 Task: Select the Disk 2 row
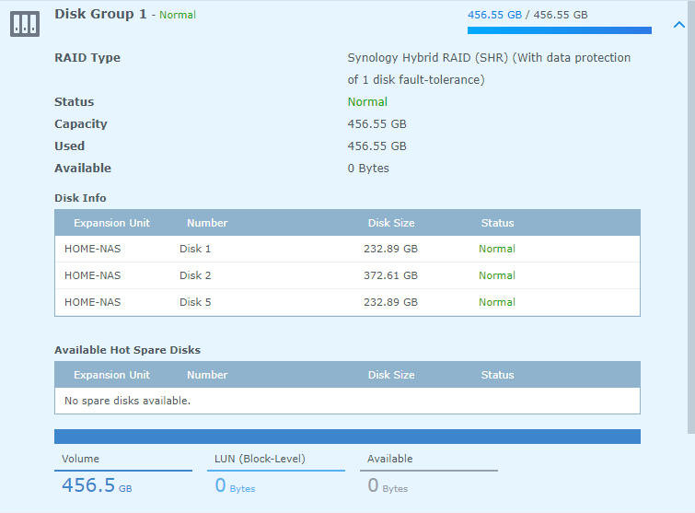pos(348,275)
